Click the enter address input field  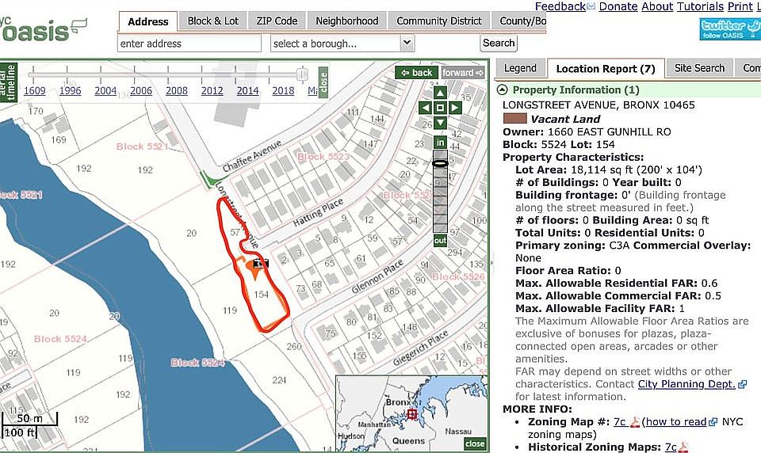pyautogui.click(x=189, y=44)
